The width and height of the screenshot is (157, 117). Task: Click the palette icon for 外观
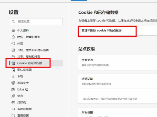coord(13,44)
